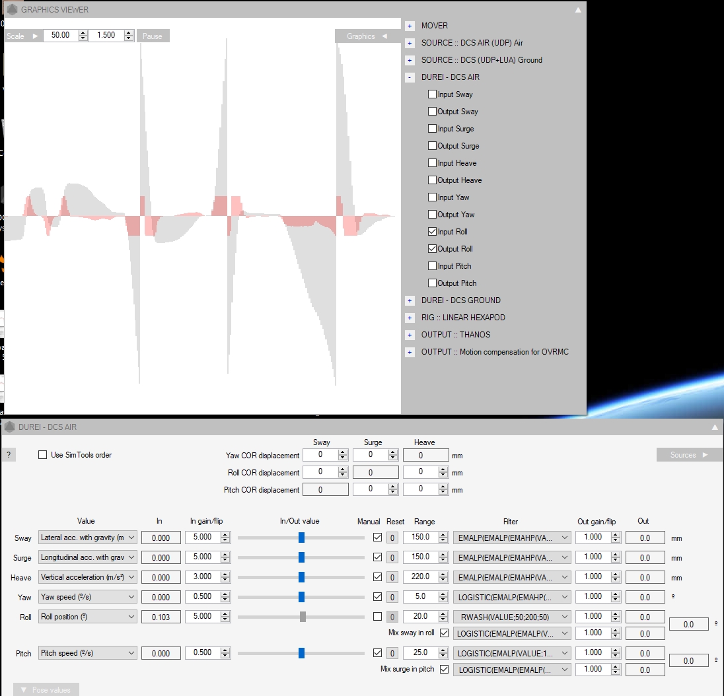Enable the Input Pitch checkbox
This screenshot has width=724, height=696.
click(x=432, y=266)
